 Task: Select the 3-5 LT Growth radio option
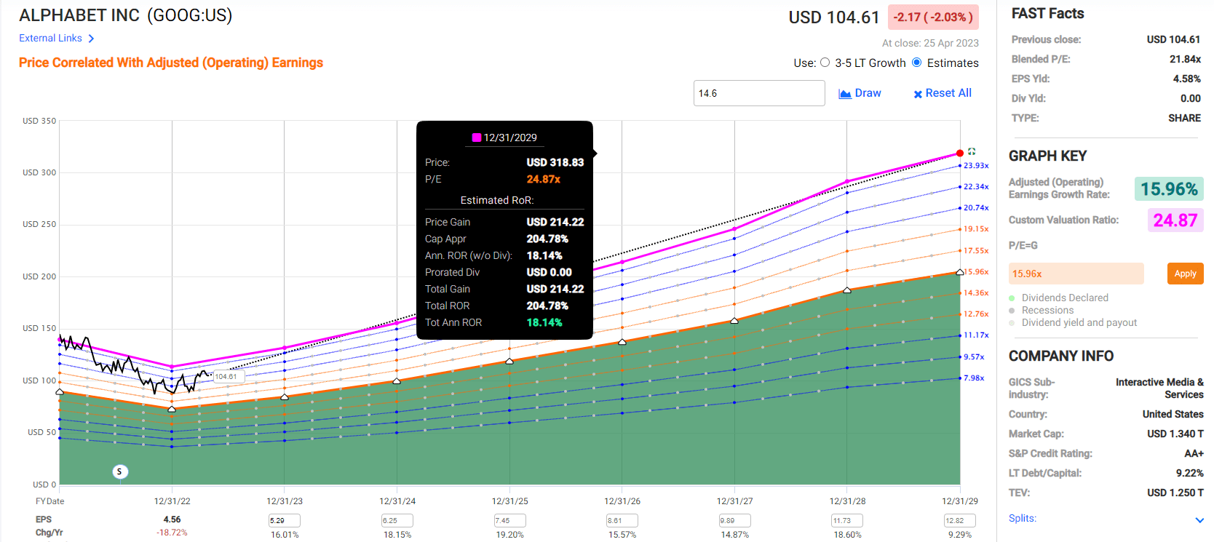point(825,63)
